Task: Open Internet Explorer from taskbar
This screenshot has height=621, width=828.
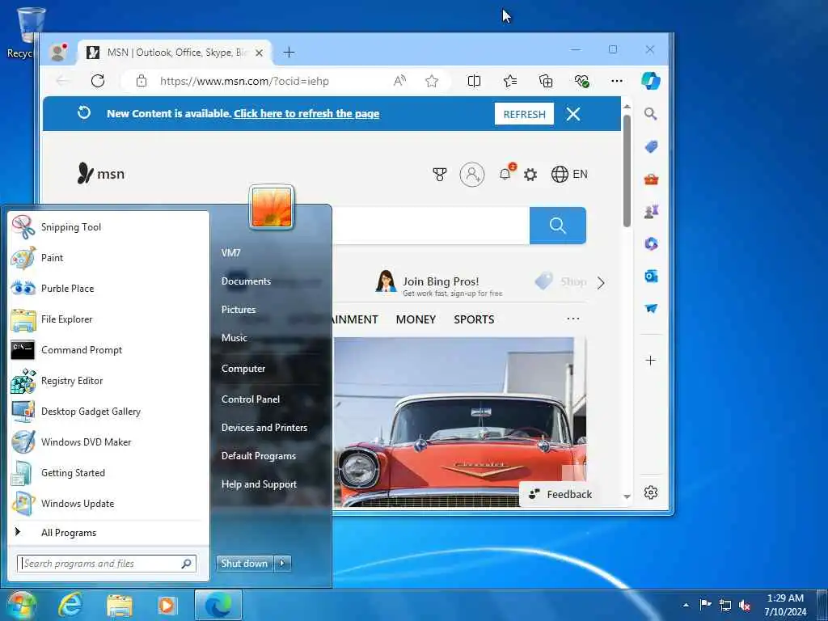Action: pyautogui.click(x=70, y=605)
